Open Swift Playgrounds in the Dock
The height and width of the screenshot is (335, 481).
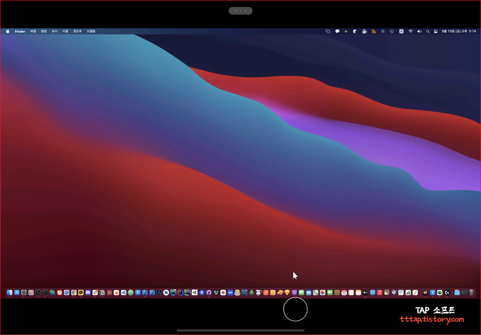[x=116, y=292]
